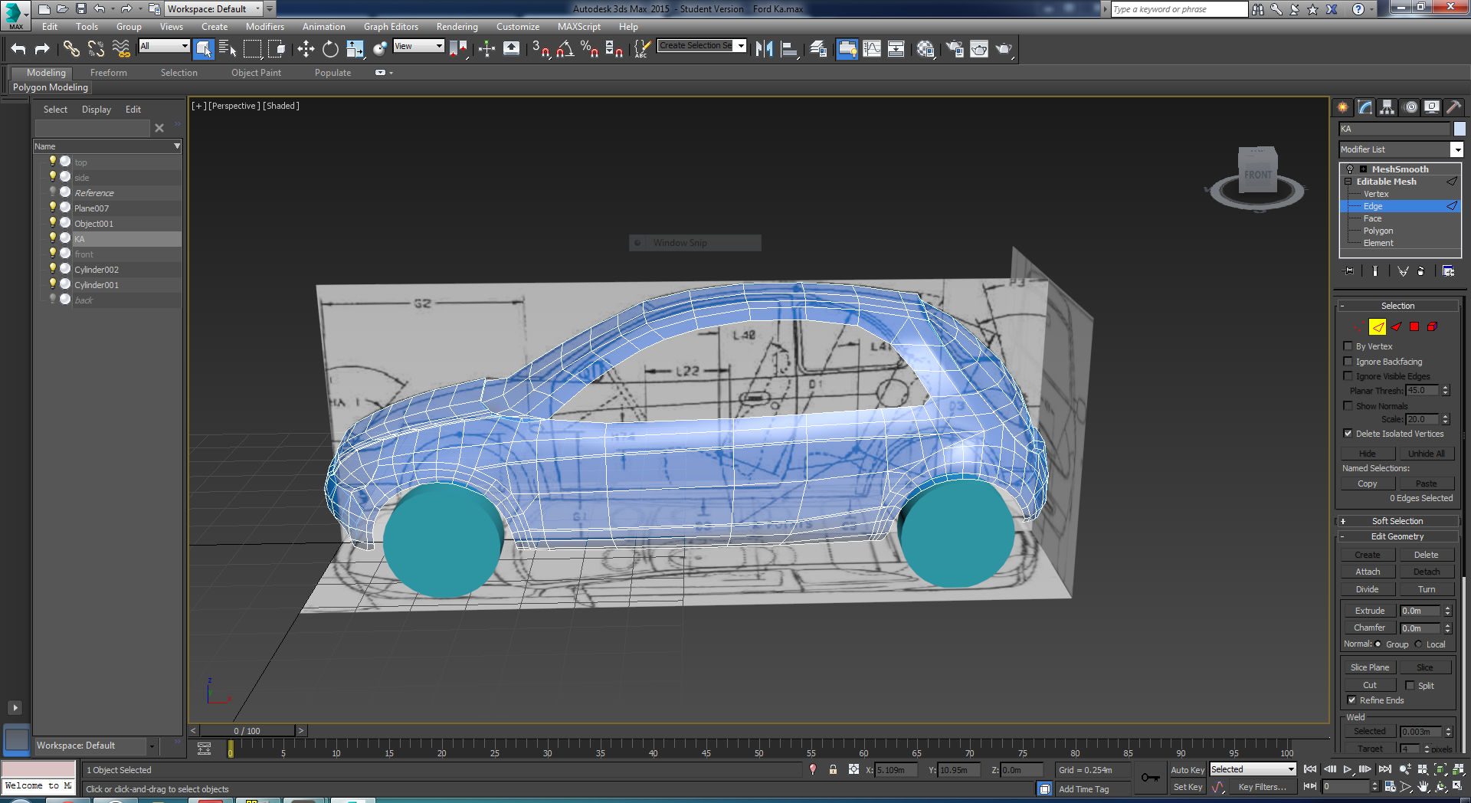Viewport: 1471px width, 803px height.
Task: Select the Select and Move tool
Action: [x=306, y=49]
